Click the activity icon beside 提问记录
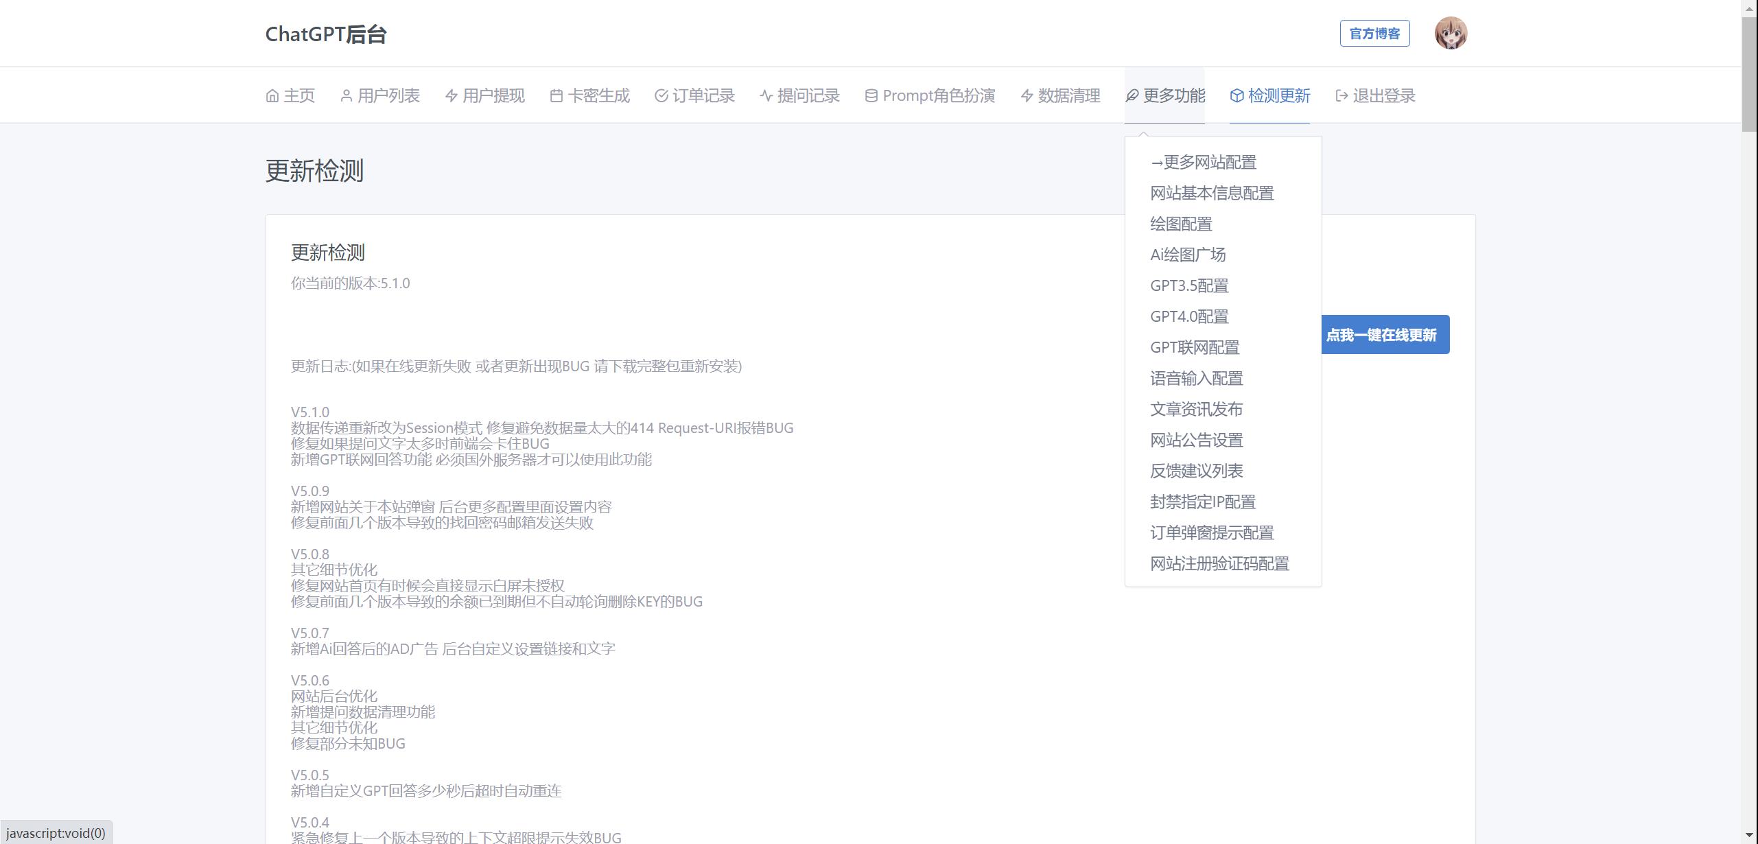Viewport: 1758px width, 844px height. click(766, 96)
